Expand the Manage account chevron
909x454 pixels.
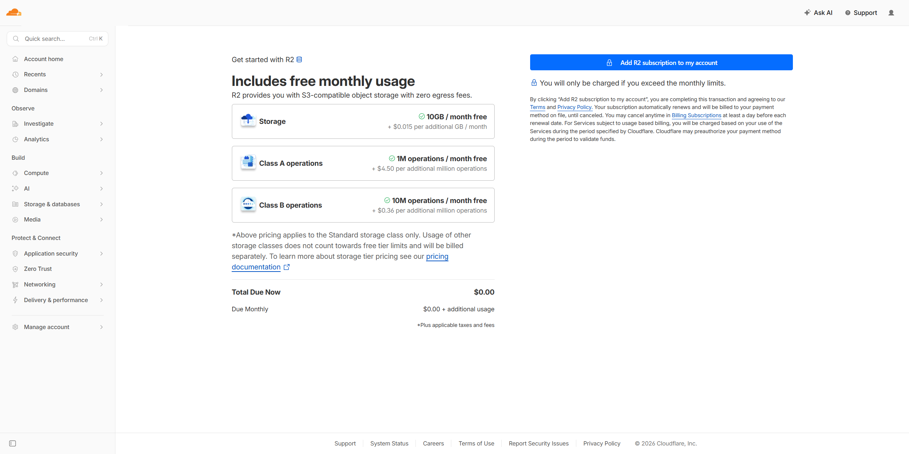pos(102,327)
